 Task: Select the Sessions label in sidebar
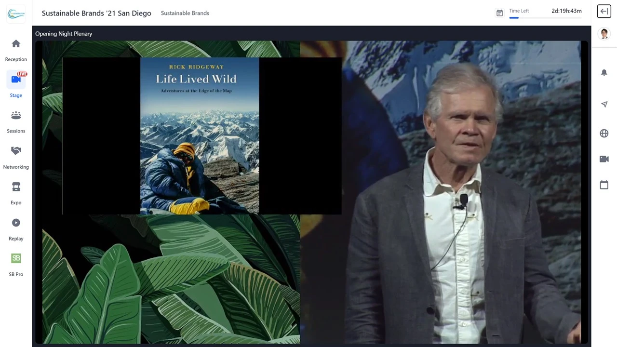coord(16,131)
